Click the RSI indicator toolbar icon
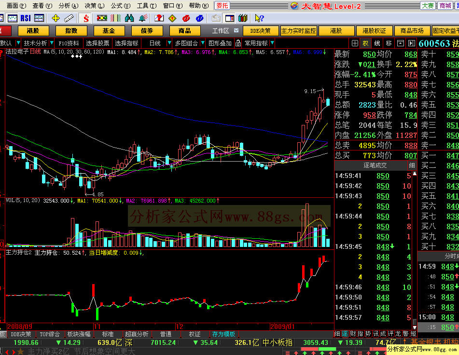The height and width of the screenshot is (355, 459). click(26, 18)
